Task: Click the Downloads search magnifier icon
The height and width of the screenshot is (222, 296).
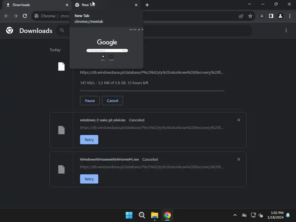Action: (x=62, y=30)
